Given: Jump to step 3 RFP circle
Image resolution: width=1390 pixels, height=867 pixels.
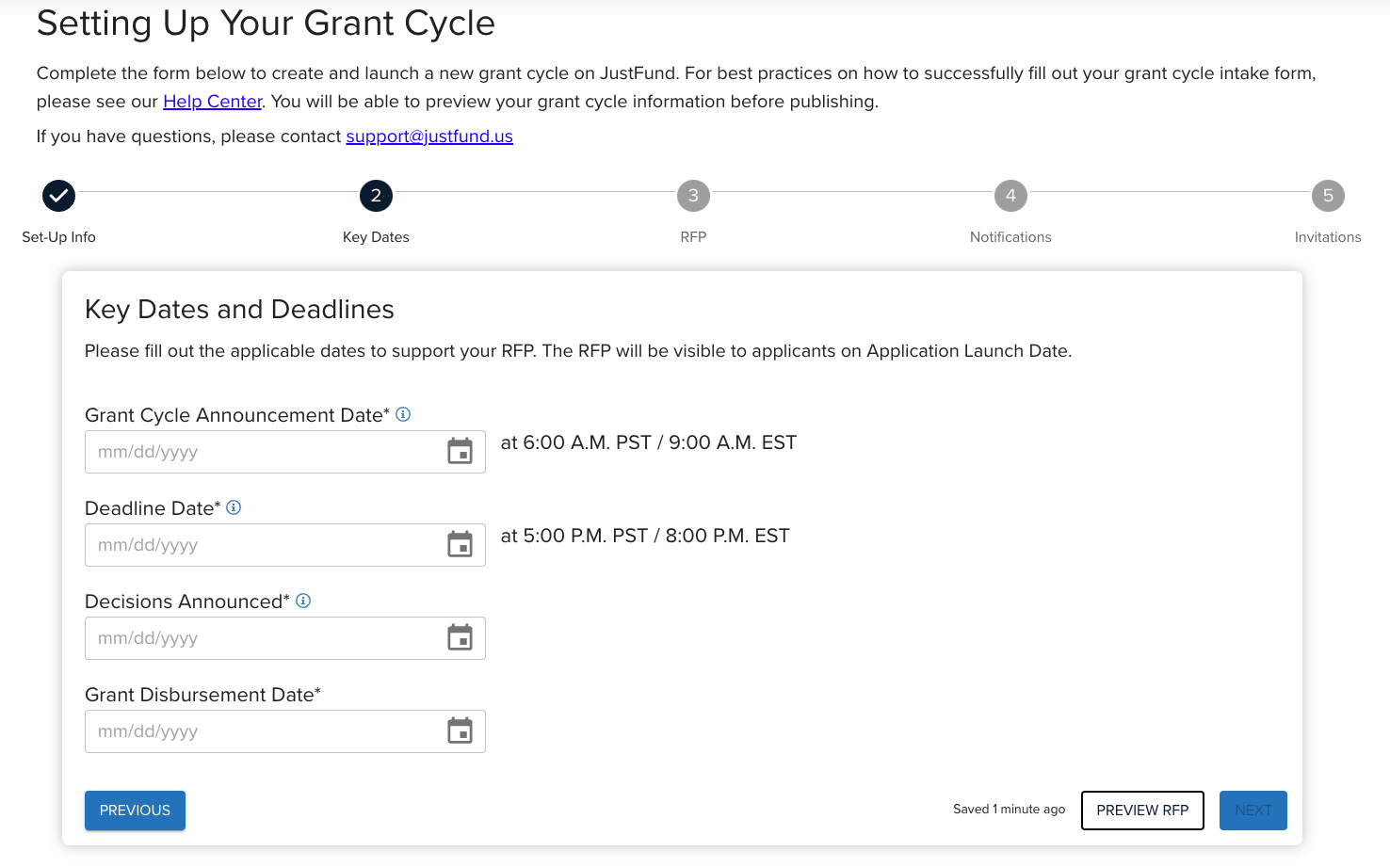Looking at the screenshot, I should 693,196.
